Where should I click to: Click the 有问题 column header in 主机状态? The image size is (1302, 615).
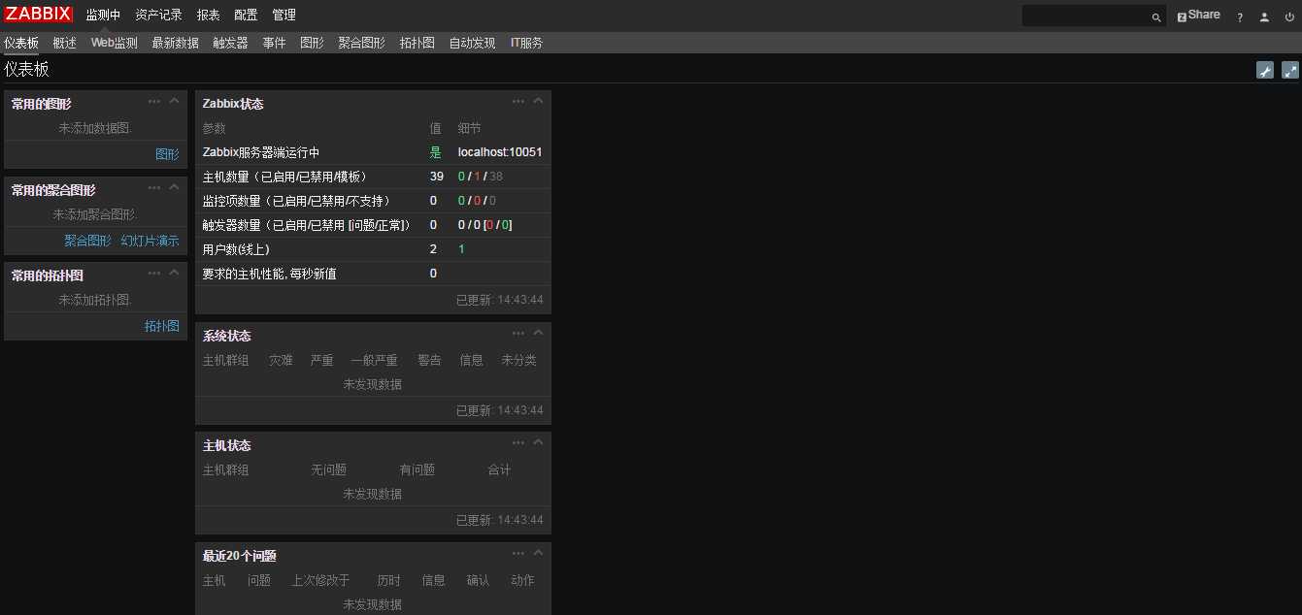tap(417, 469)
